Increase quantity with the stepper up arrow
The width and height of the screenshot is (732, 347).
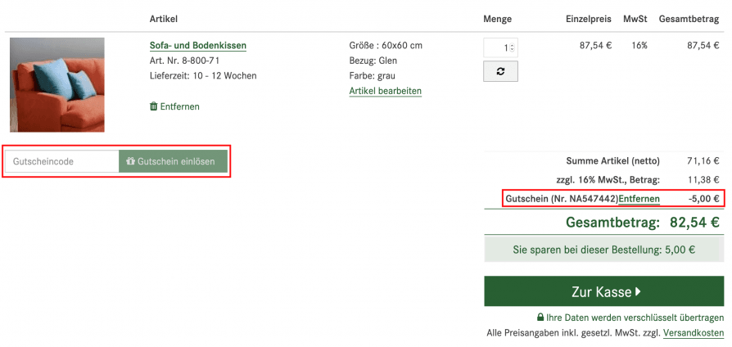pos(513,44)
